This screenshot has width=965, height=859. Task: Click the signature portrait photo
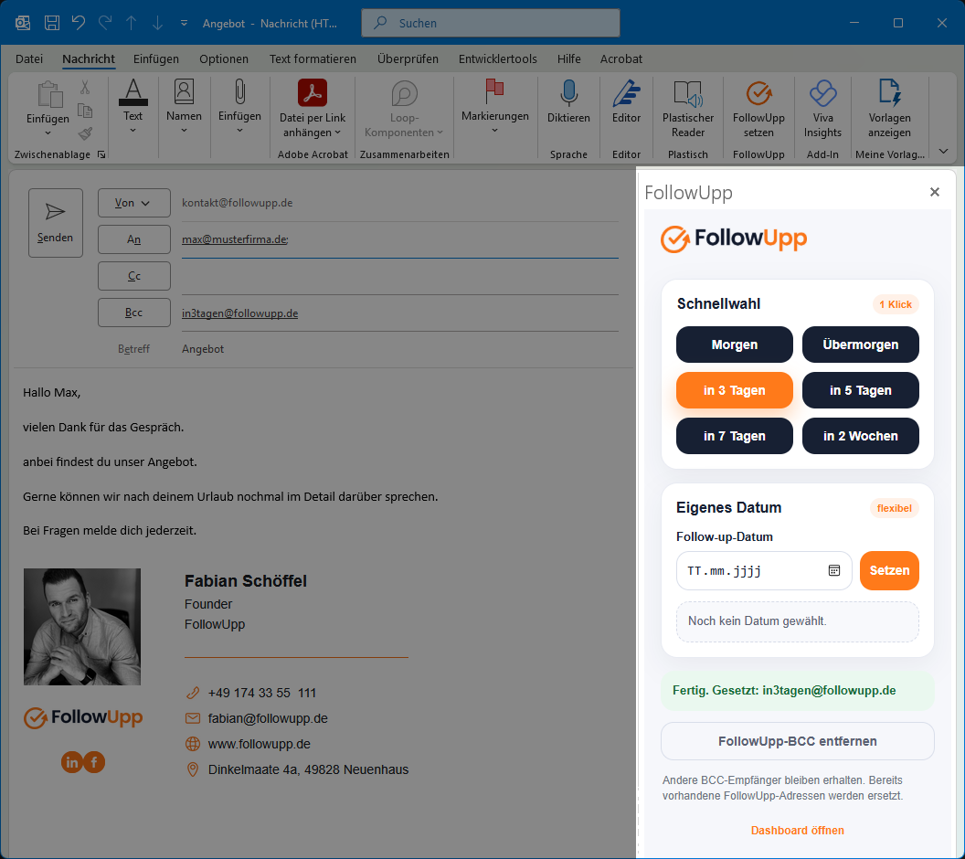tap(82, 627)
